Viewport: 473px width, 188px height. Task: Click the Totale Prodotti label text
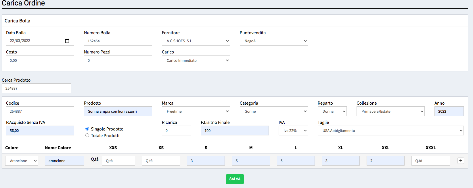pyautogui.click(x=105, y=136)
